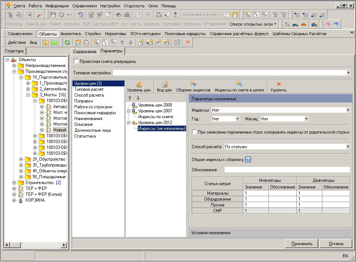Open the Смета menu
The height and width of the screenshot is (262, 356).
[19, 6]
